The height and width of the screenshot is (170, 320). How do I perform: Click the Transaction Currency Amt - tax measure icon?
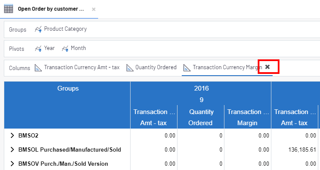point(38,67)
